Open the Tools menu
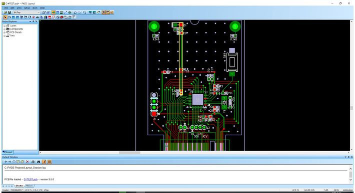Viewport: 355px width, 193px height. [35, 8]
